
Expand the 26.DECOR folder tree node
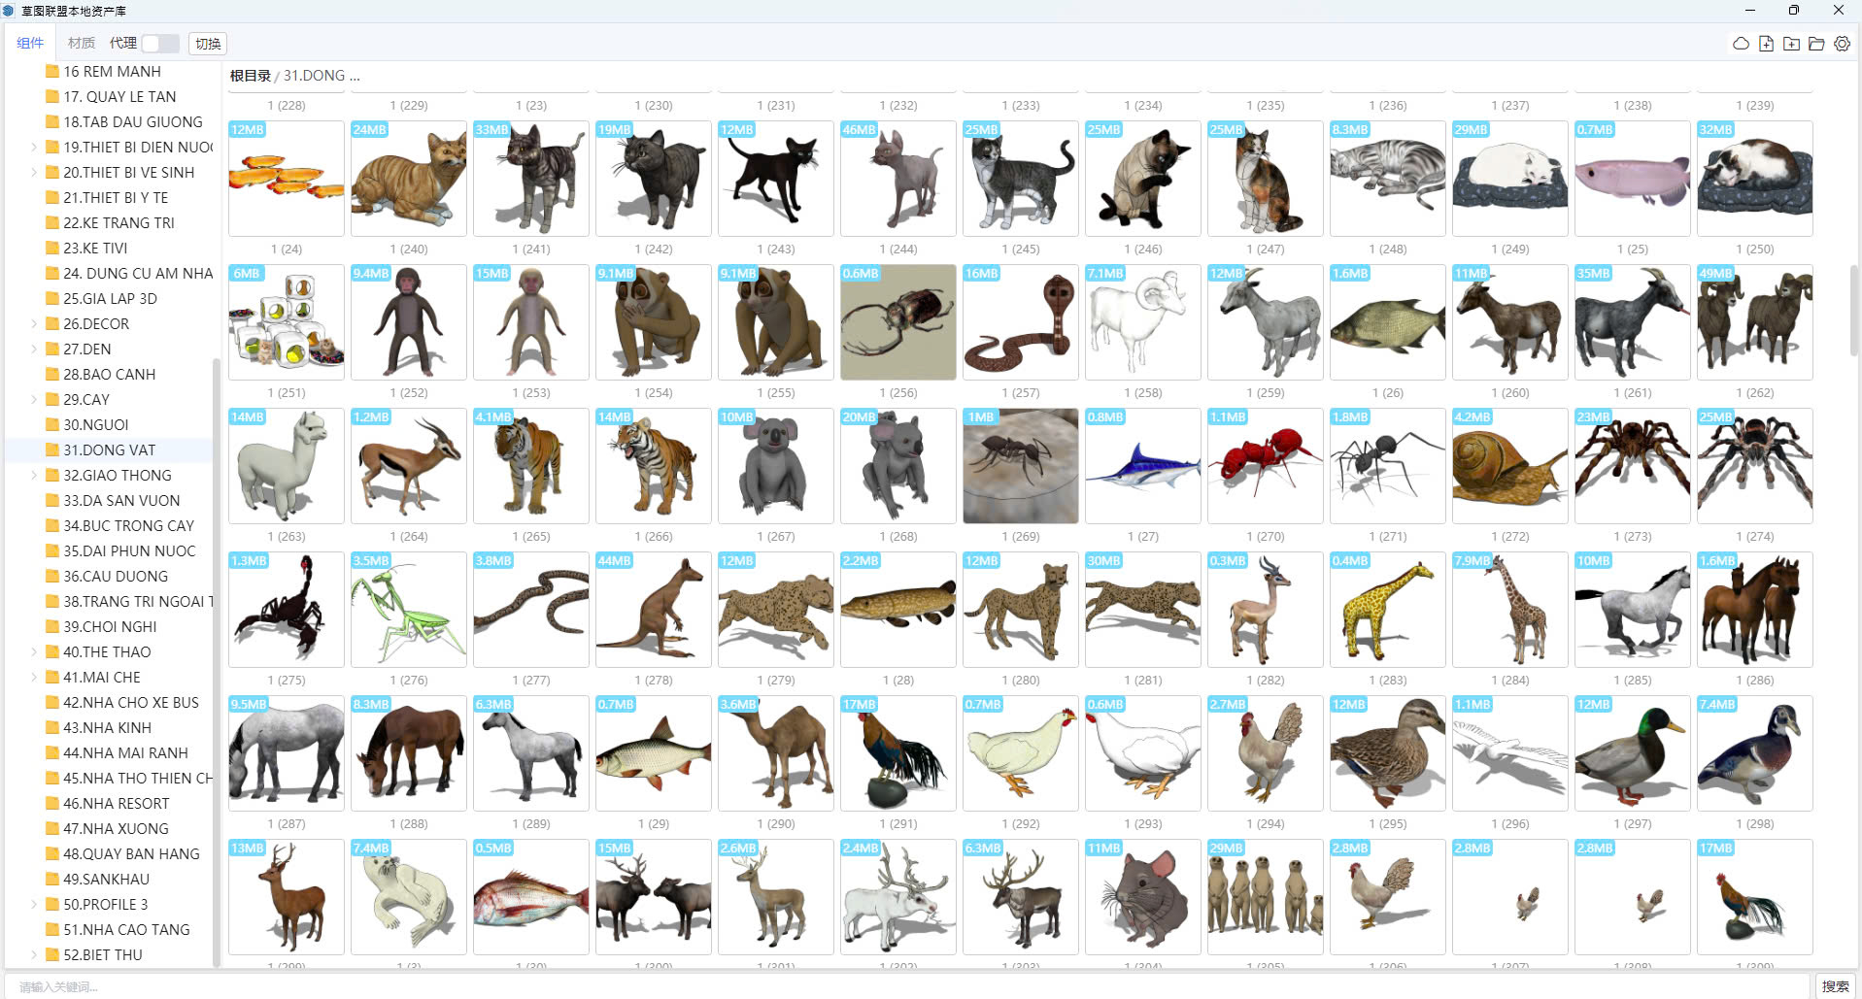click(34, 324)
